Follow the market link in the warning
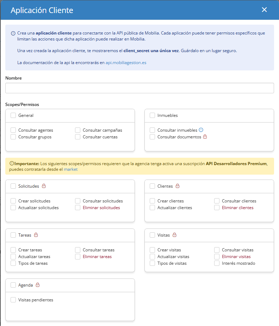The width and height of the screenshot is (279, 326). pos(70,169)
